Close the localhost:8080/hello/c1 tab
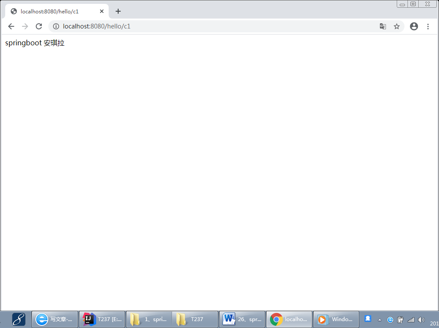Image resolution: width=439 pixels, height=328 pixels. coord(102,11)
